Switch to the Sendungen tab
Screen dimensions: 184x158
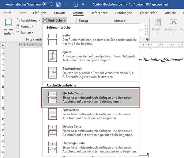124,13
